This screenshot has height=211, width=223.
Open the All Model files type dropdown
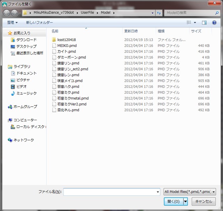[x=190, y=192]
